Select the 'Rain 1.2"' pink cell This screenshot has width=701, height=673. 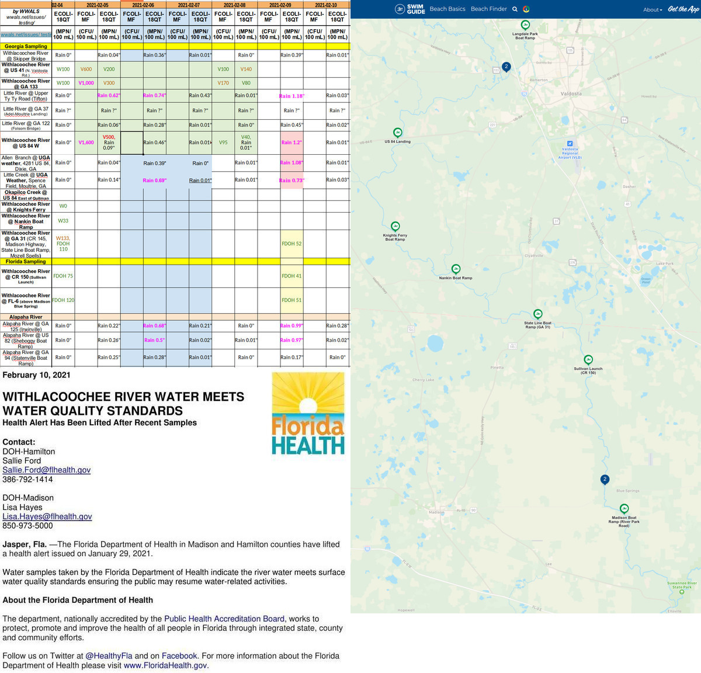click(x=291, y=143)
